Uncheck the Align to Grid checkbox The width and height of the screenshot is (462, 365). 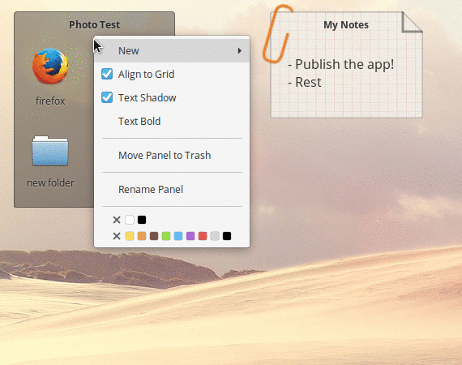tap(107, 74)
